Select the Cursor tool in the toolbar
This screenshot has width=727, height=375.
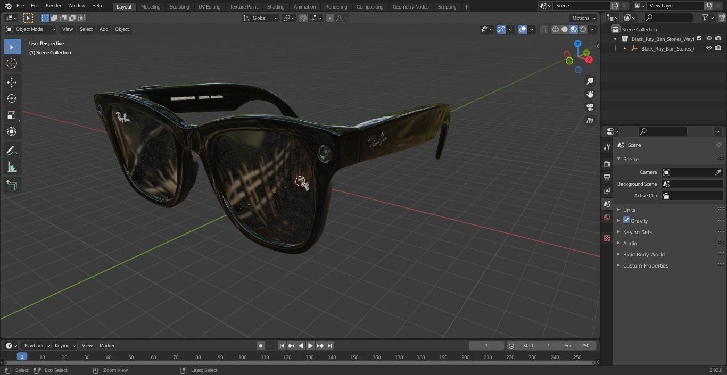pyautogui.click(x=12, y=63)
